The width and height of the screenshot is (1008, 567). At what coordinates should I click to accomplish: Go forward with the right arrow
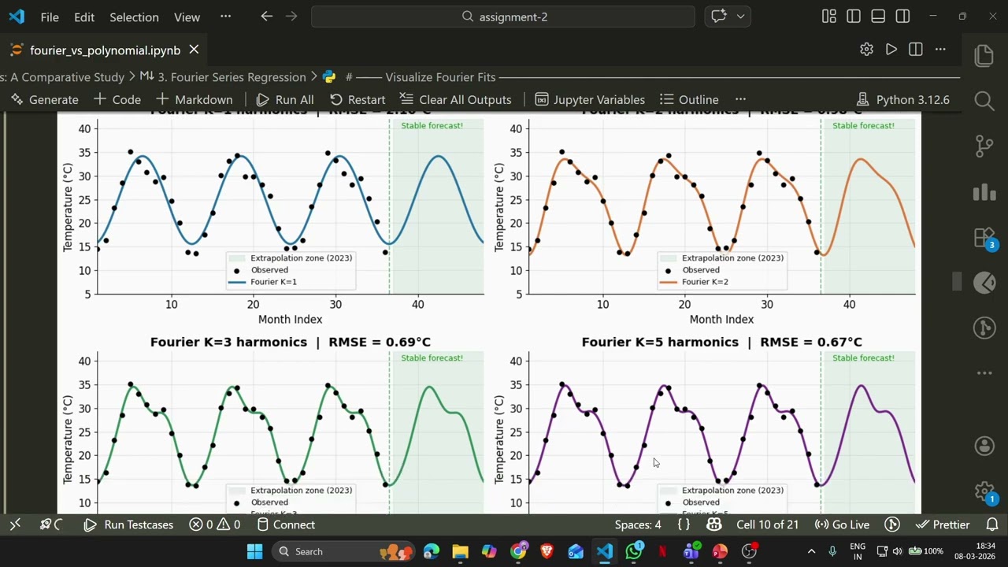pos(291,17)
